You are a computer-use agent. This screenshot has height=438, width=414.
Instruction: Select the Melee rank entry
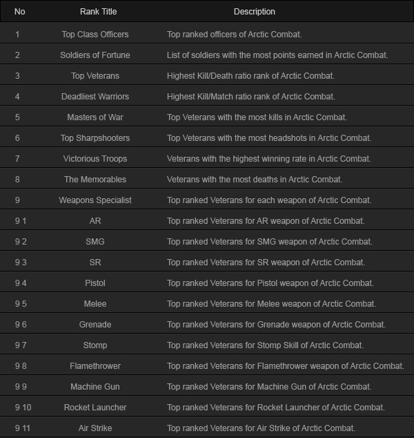pyautogui.click(x=95, y=304)
